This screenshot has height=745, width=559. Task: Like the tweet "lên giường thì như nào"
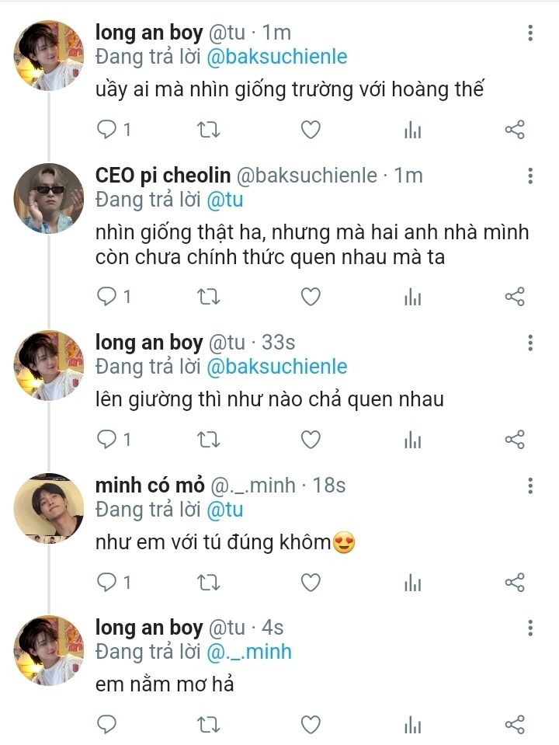(311, 440)
